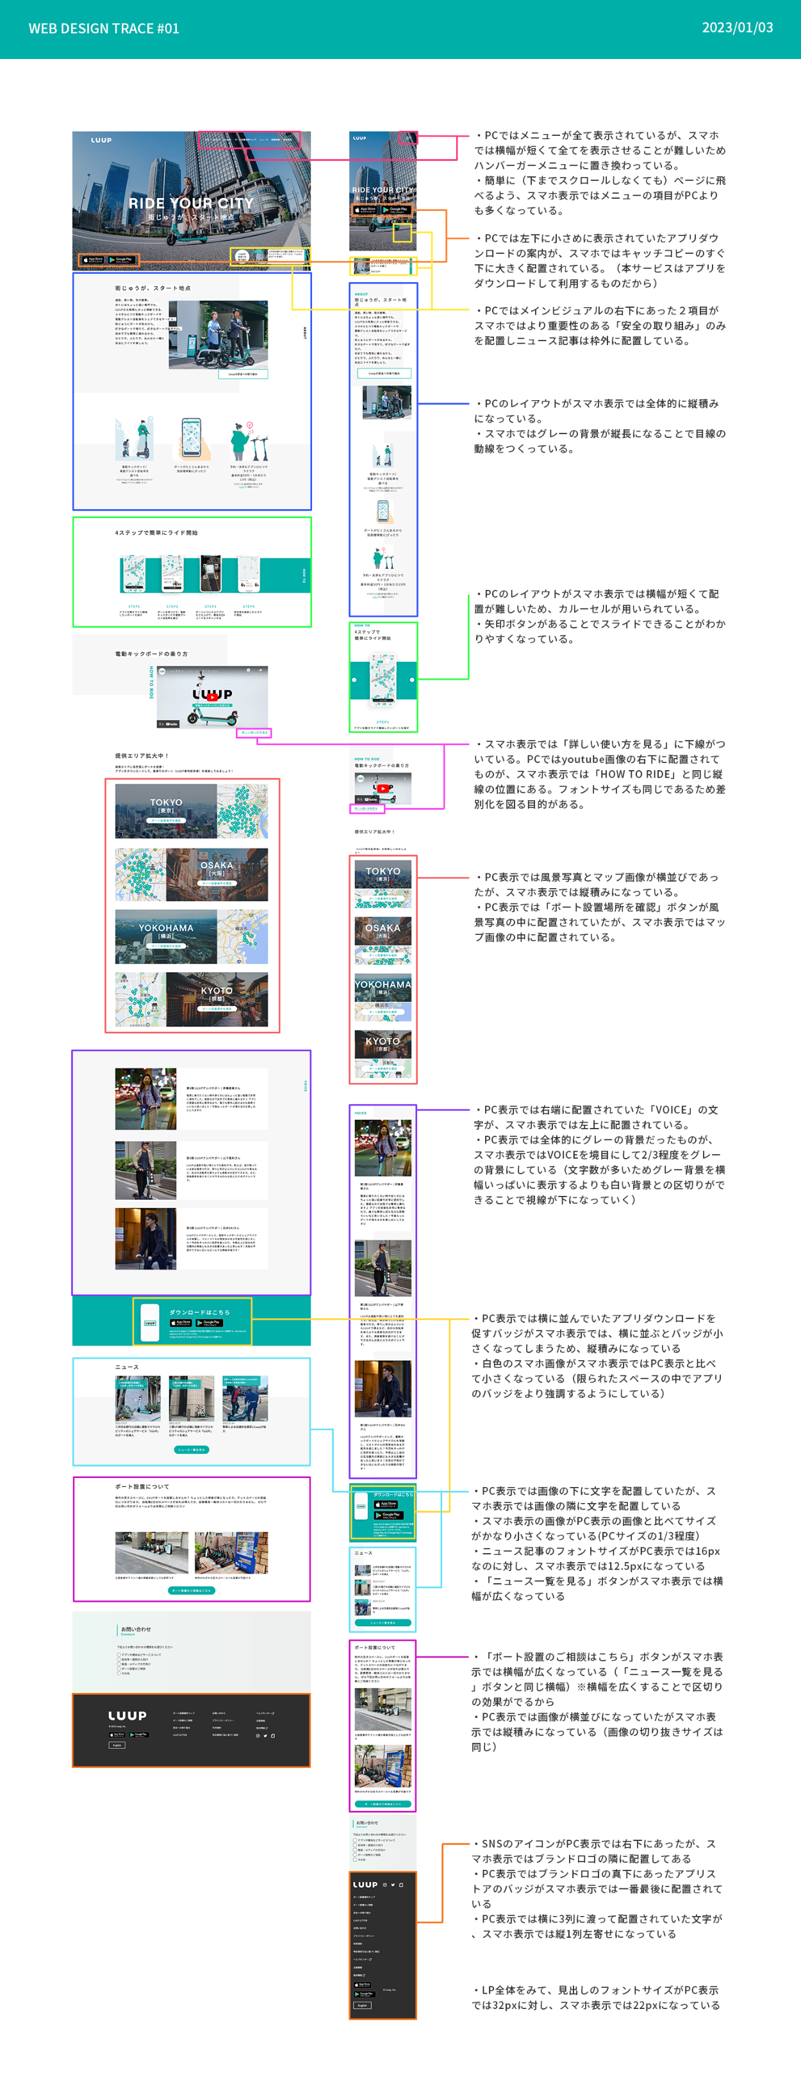Click Google Play badge in PC download banner
This screenshot has width=801, height=2093.
pyautogui.click(x=208, y=1323)
